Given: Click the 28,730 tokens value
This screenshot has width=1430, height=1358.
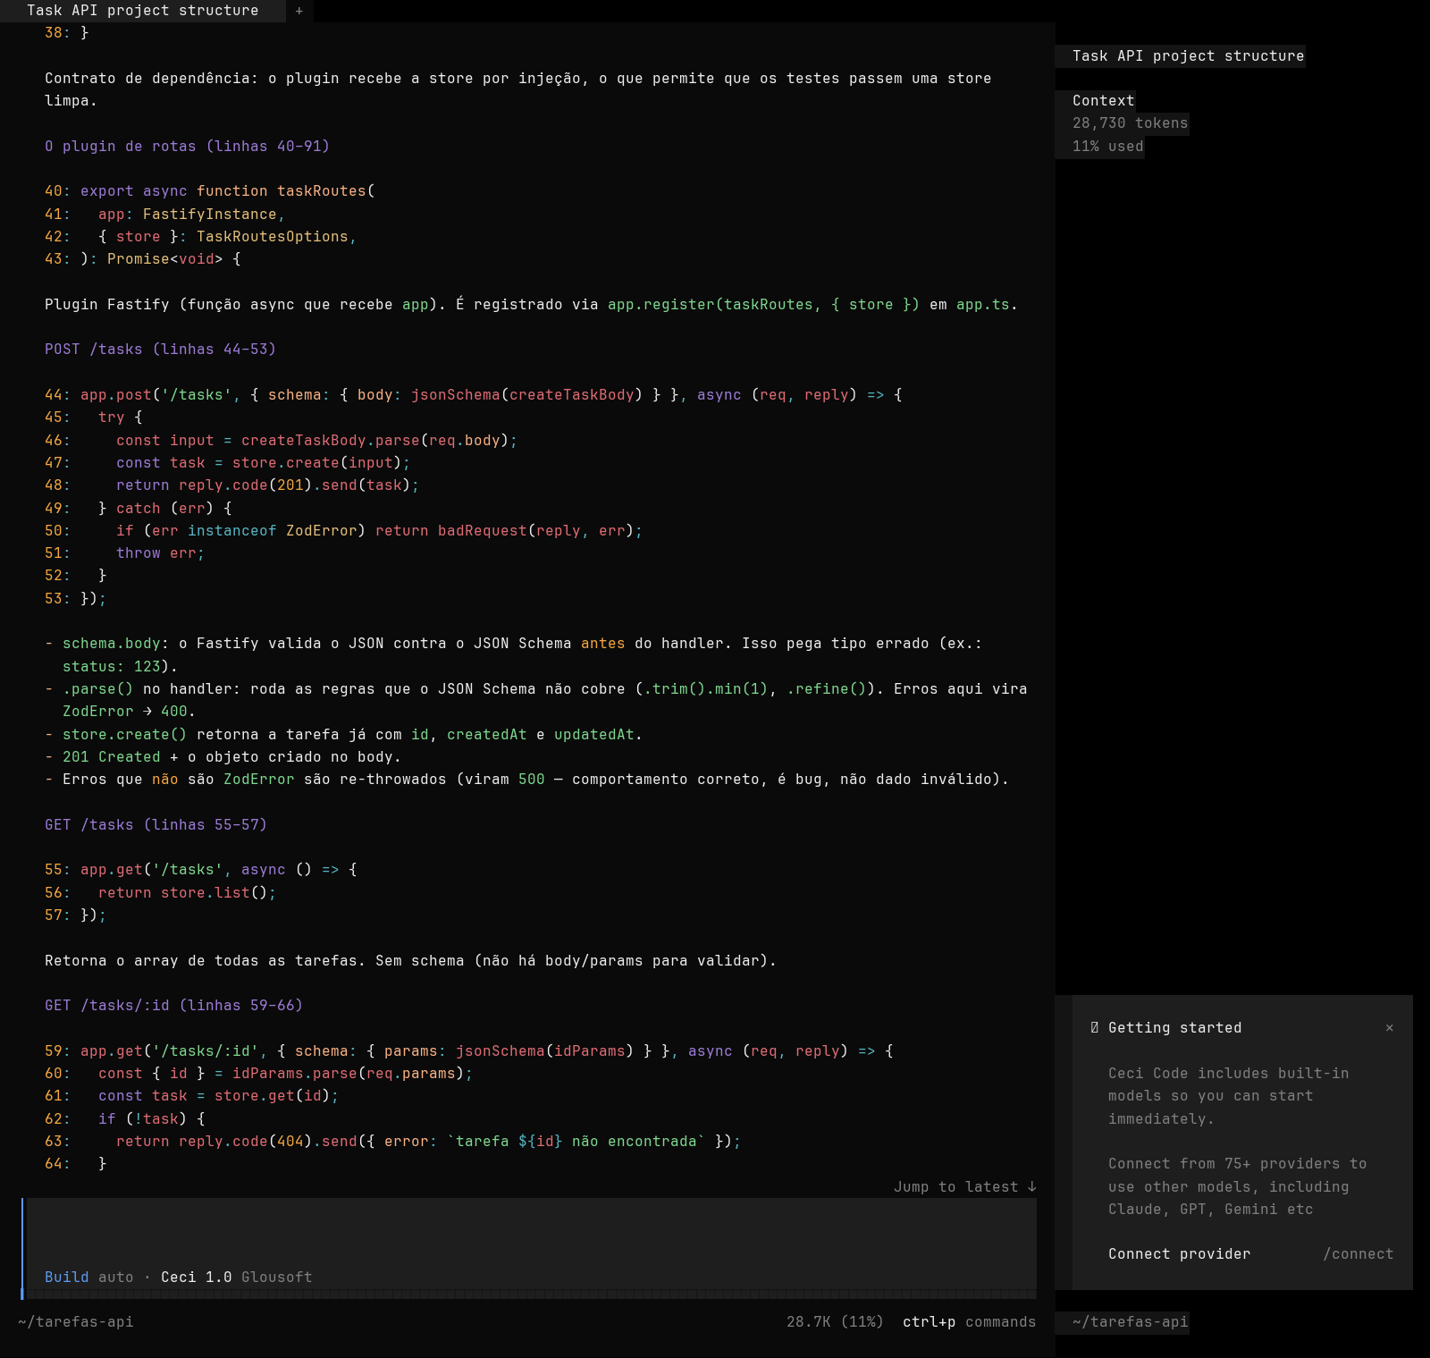Looking at the screenshot, I should [1131, 123].
